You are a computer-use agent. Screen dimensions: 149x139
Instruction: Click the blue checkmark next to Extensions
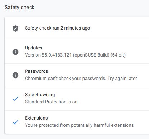point(15,122)
